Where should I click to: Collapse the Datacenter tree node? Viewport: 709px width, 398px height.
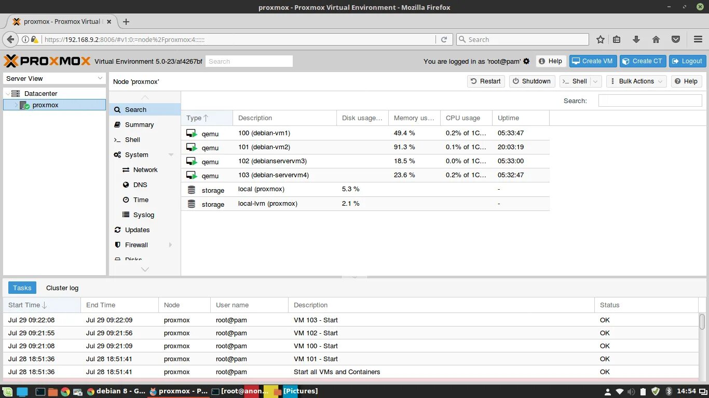(8, 94)
